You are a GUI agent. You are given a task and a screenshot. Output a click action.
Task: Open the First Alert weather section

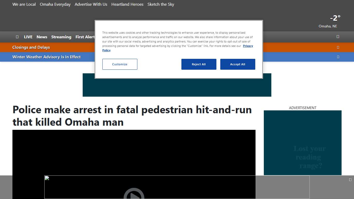pyautogui.click(x=85, y=37)
